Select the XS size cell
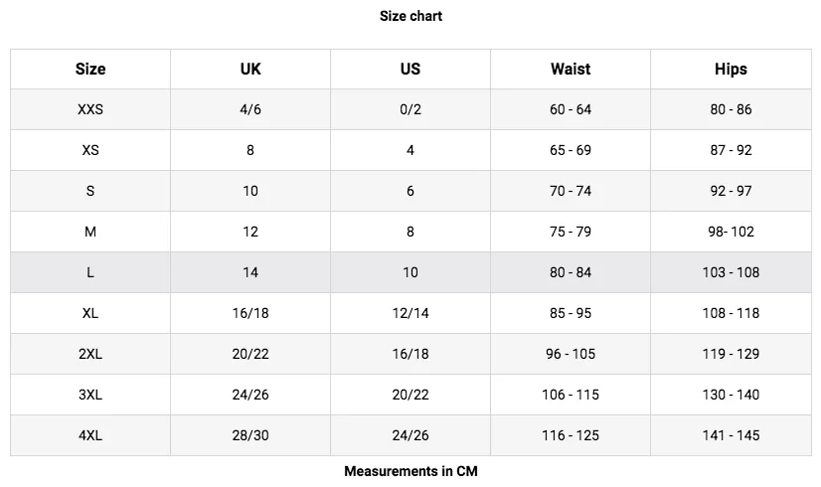The height and width of the screenshot is (487, 821). [x=90, y=150]
